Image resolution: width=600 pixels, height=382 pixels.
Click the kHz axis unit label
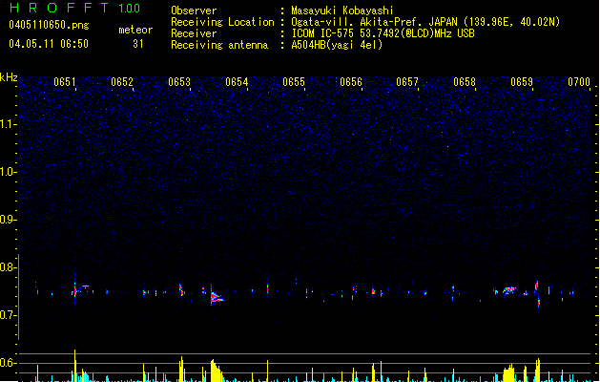coord(9,77)
